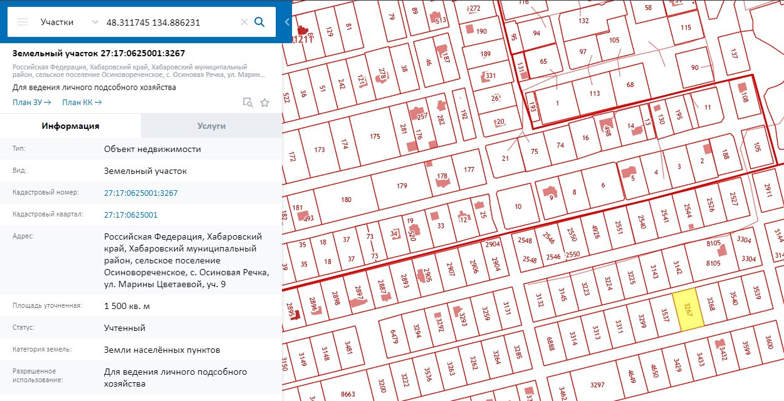The height and width of the screenshot is (401, 784).
Task: Open the hamburger menu in search bar
Action: click(23, 22)
